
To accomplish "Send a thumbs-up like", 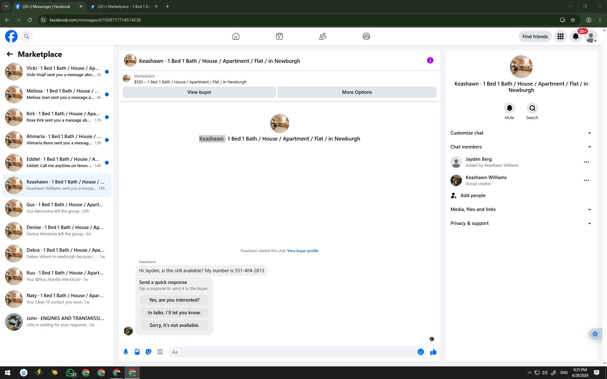I will pyautogui.click(x=433, y=352).
